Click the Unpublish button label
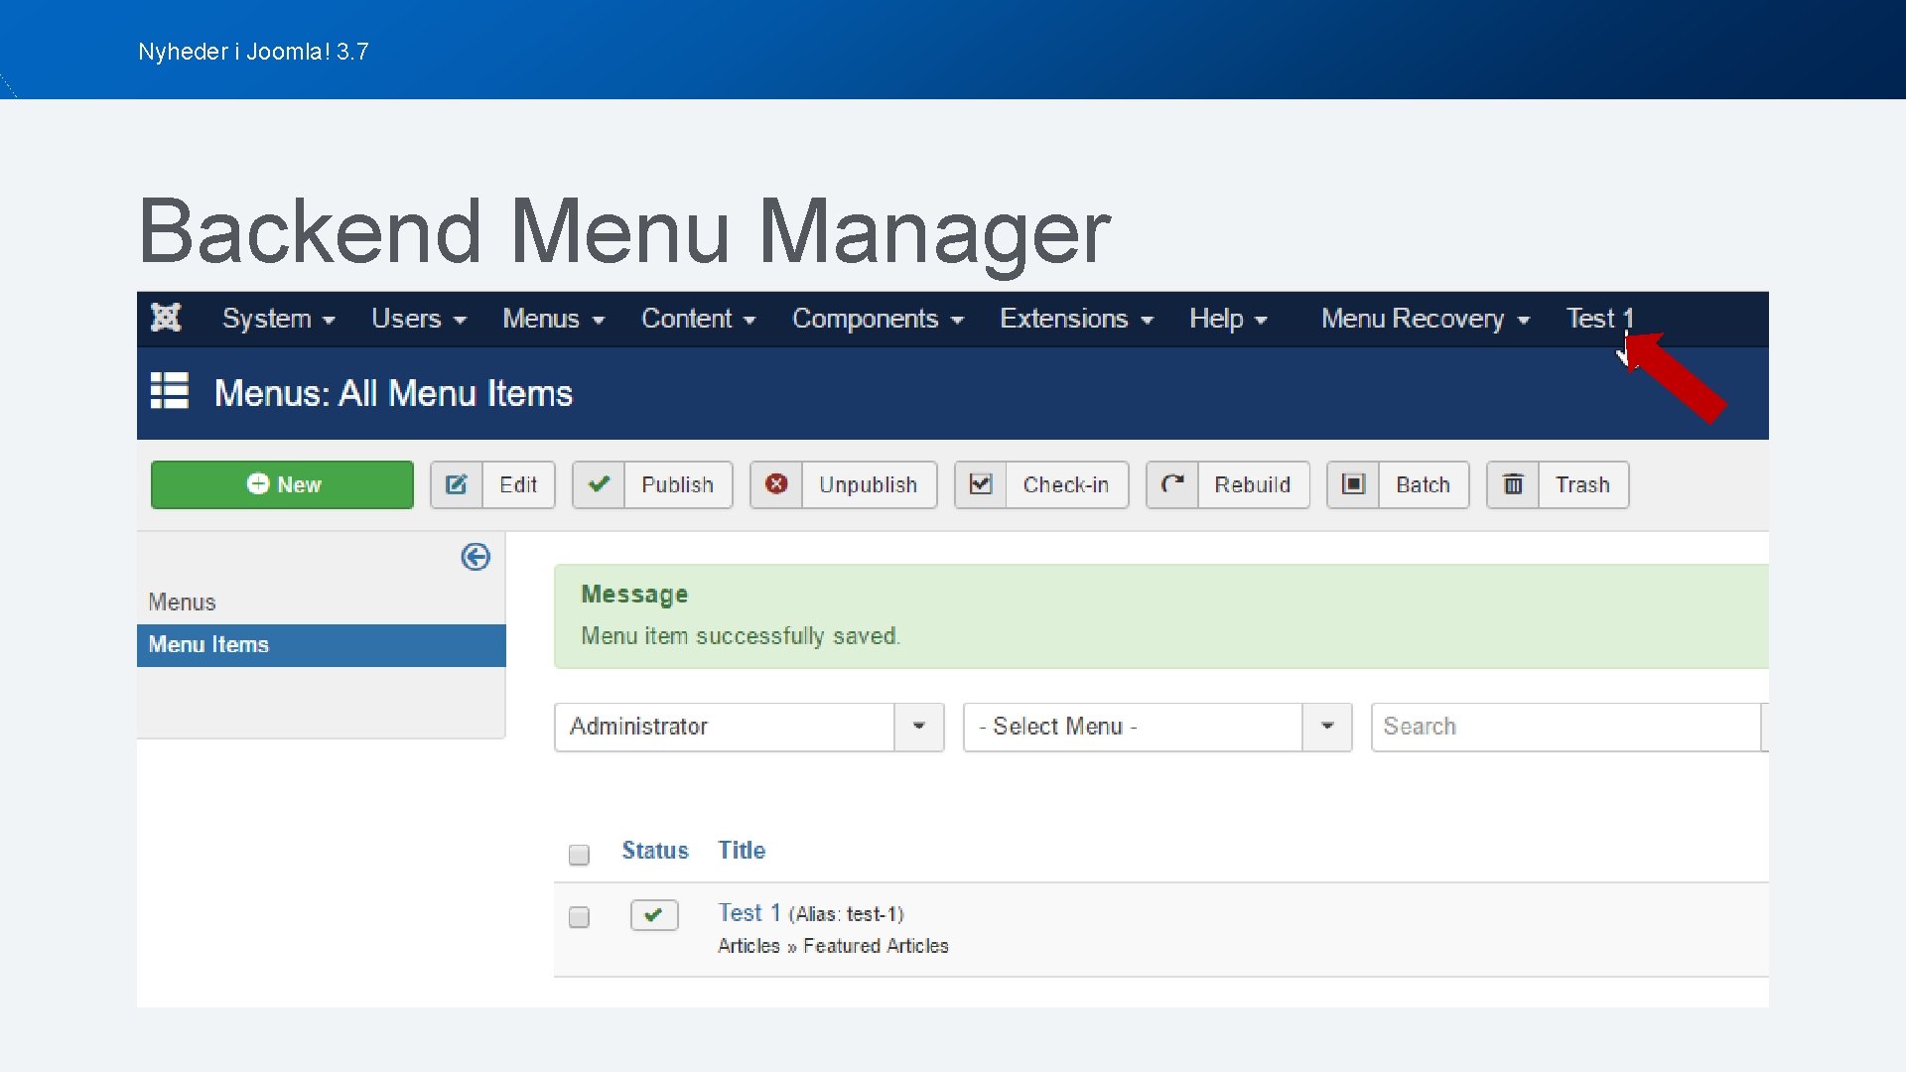This screenshot has height=1072, width=1906. coord(868,484)
